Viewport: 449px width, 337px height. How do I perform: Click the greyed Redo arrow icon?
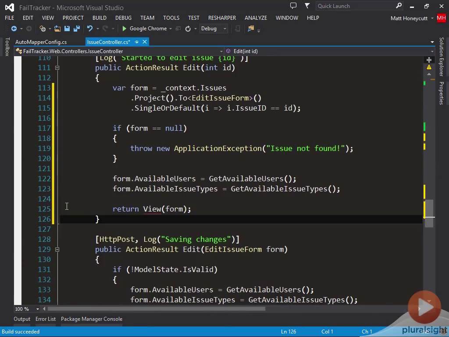tap(105, 29)
